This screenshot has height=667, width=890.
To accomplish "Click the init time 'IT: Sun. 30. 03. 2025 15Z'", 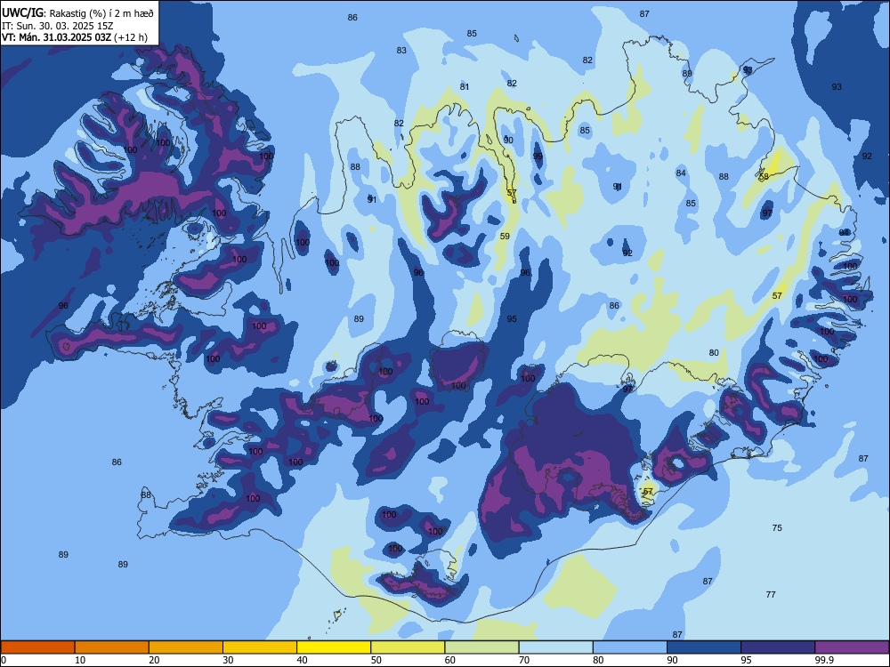I will click(x=57, y=26).
